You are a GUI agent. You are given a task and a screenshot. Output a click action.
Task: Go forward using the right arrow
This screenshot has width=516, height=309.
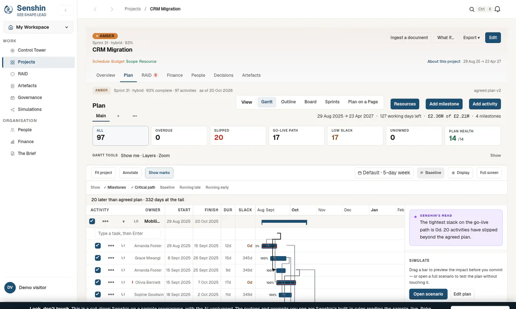112,9
